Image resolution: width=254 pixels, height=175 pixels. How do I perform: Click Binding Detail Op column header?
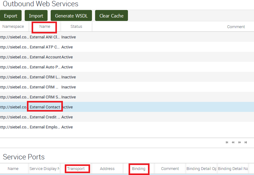(201, 169)
